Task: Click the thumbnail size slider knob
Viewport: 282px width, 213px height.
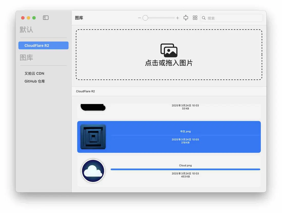Action: 145,18
